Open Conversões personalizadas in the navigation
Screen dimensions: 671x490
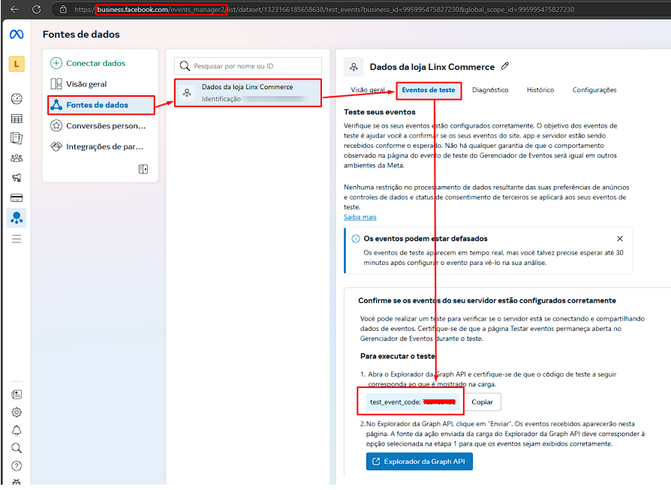(x=101, y=126)
